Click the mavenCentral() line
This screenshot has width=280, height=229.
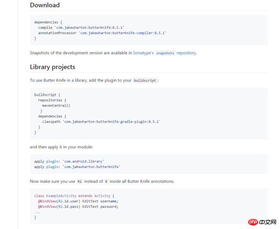point(56,106)
